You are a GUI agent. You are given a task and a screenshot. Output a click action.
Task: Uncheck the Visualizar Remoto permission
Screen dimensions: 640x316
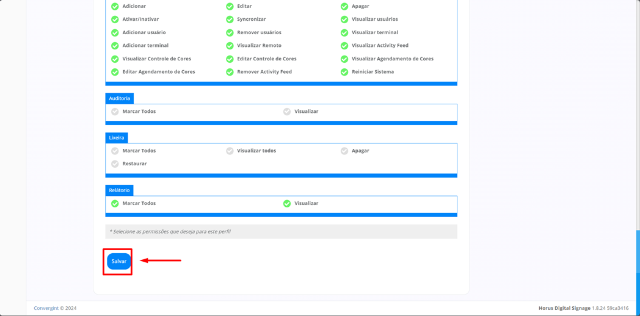click(230, 45)
